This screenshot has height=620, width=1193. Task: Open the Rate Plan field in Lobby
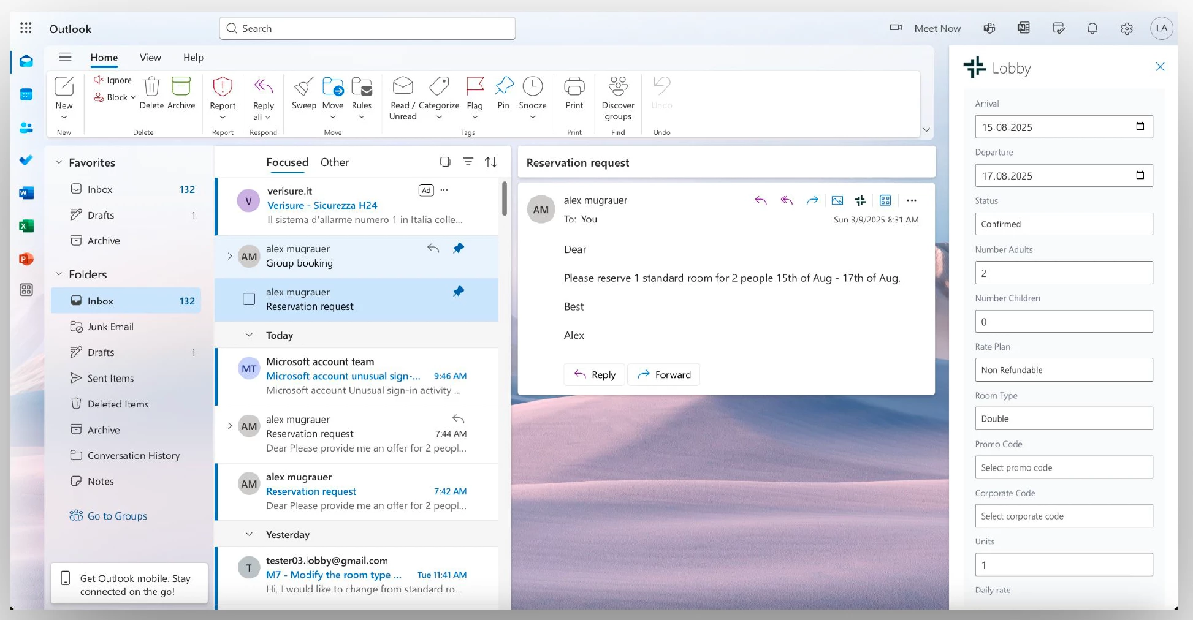pos(1064,369)
